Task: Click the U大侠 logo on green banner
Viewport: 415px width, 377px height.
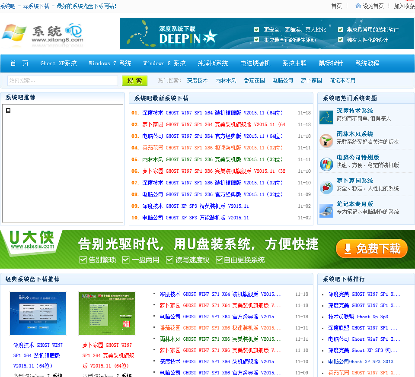Action: 32,240
